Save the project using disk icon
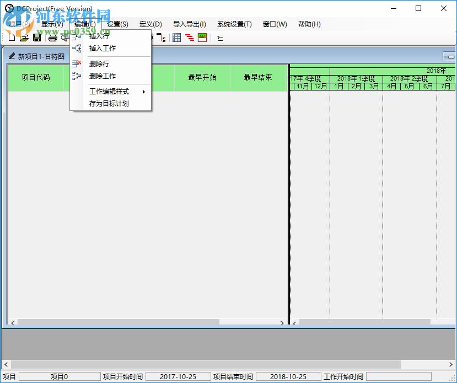The width and height of the screenshot is (457, 383). click(36, 38)
